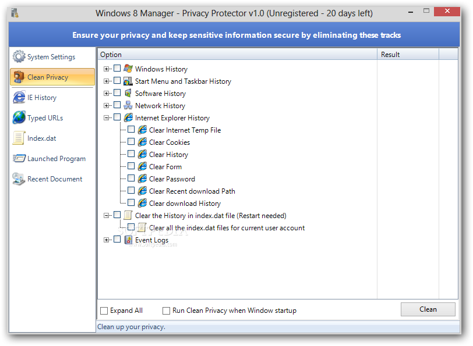
Task: Open the Launched Program section
Action: coord(52,158)
